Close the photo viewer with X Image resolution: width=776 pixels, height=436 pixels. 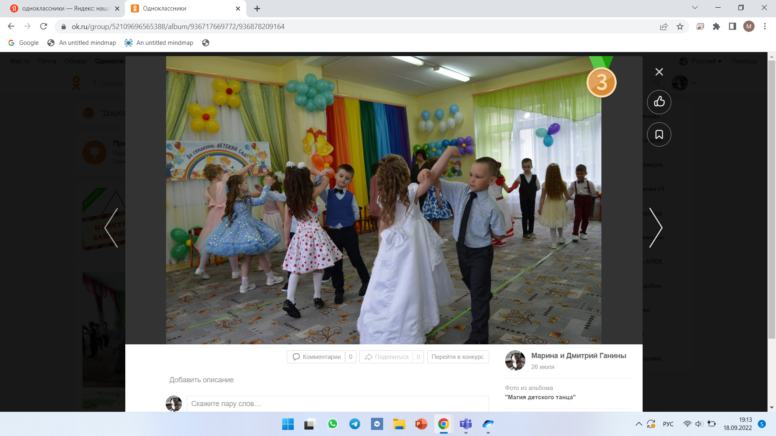click(659, 72)
